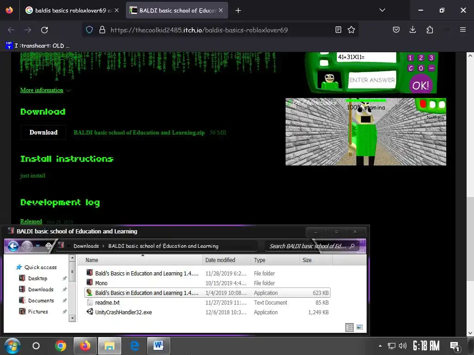
Task: Sort by Type column header
Action: 275,260
